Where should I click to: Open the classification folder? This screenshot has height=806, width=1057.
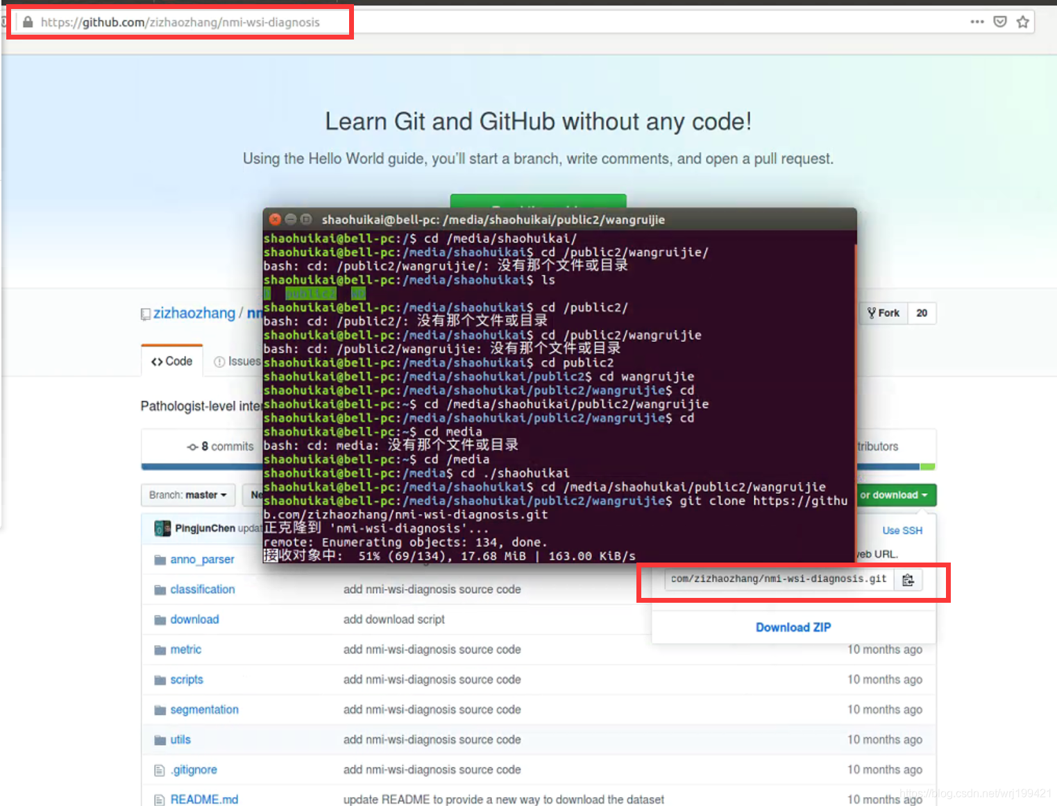tap(203, 589)
